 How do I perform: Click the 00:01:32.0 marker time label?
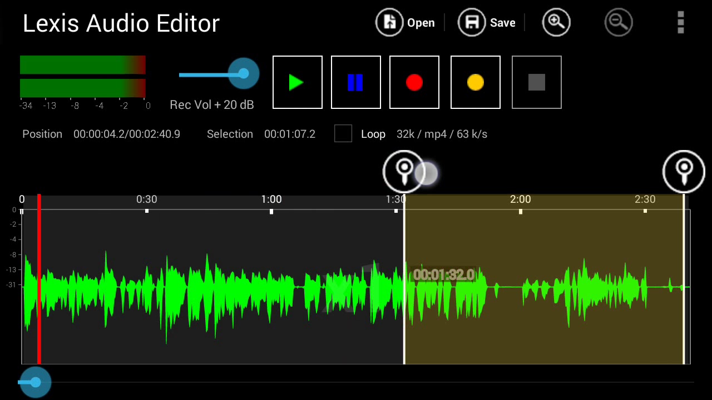click(x=444, y=275)
